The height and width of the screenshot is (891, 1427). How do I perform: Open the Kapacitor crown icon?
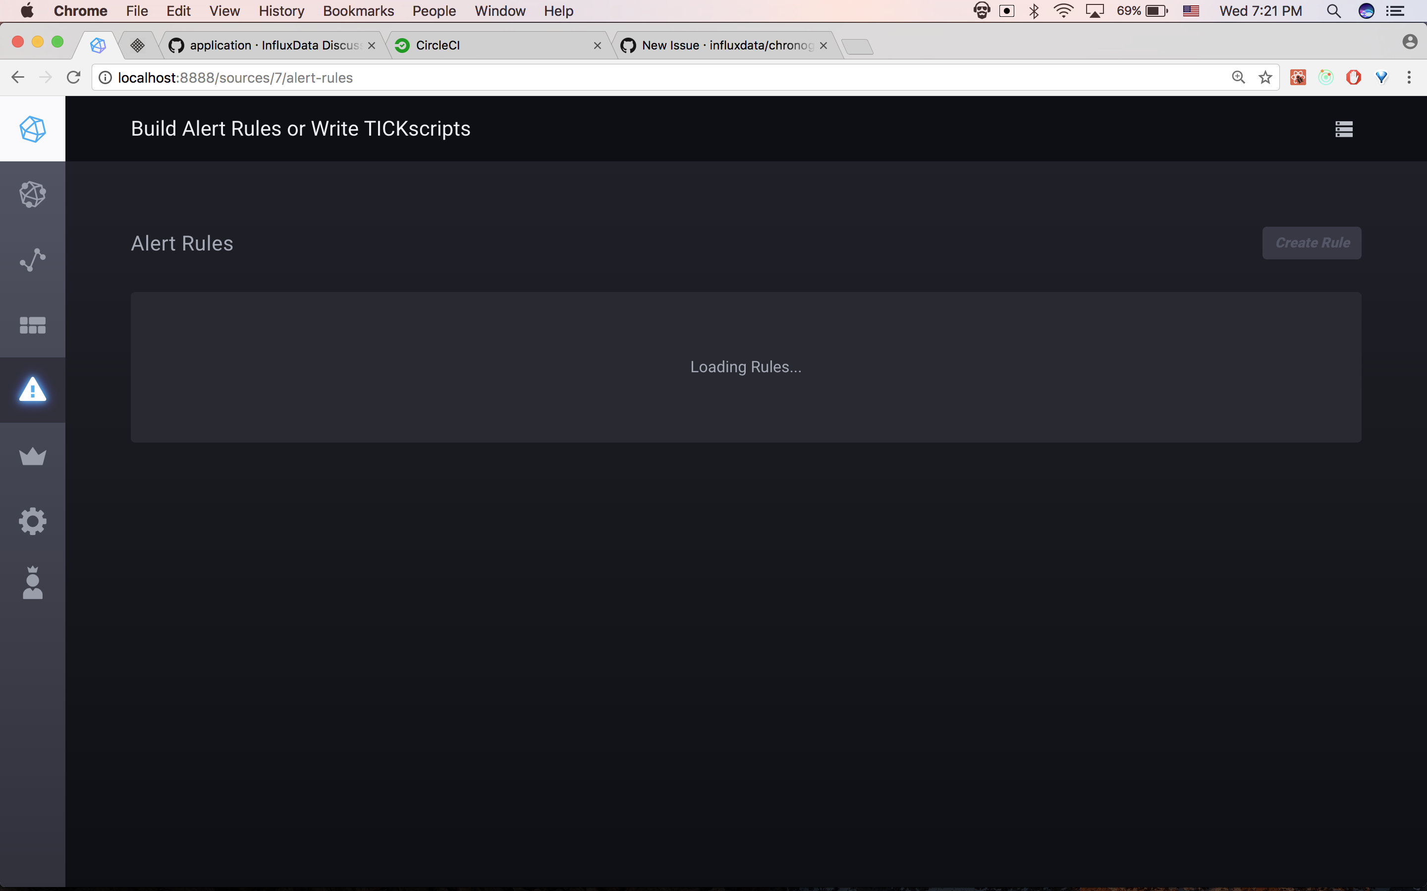(32, 455)
